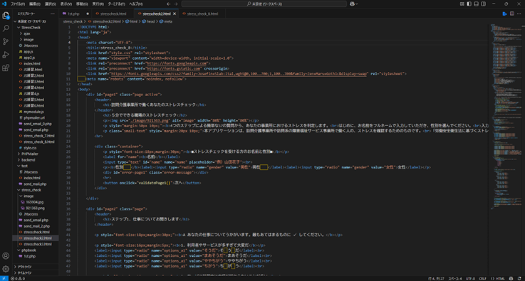Open the Search view in the activity bar

[x=6, y=28]
